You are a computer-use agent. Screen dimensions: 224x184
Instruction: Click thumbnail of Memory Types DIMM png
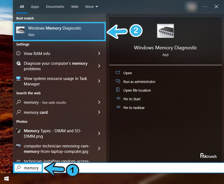pyautogui.click(x=18, y=131)
